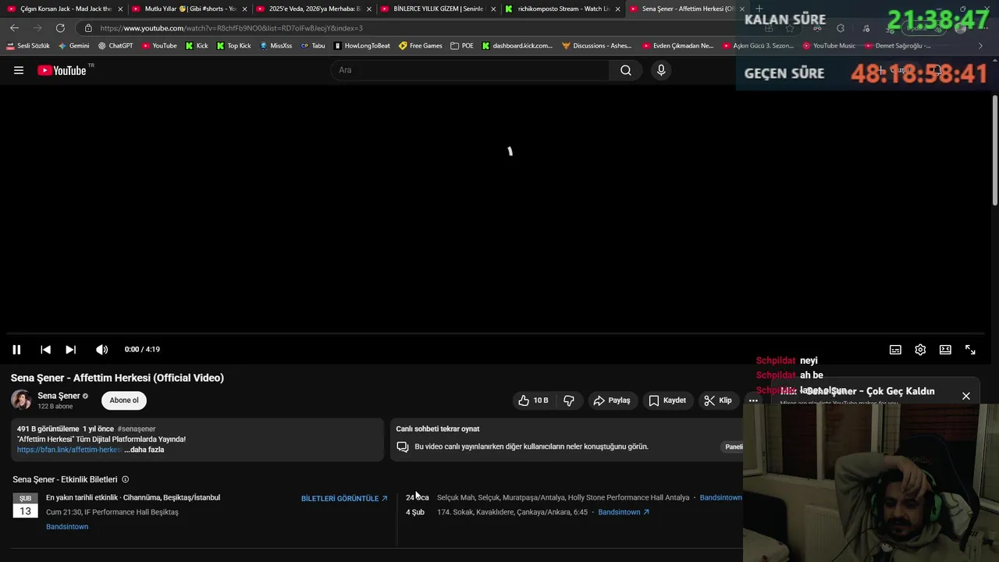Toggle theater mode
999x562 pixels.
coord(945,350)
